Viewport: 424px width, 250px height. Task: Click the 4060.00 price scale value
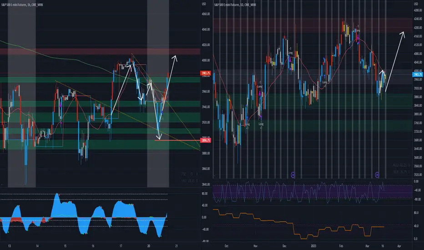click(x=206, y=14)
